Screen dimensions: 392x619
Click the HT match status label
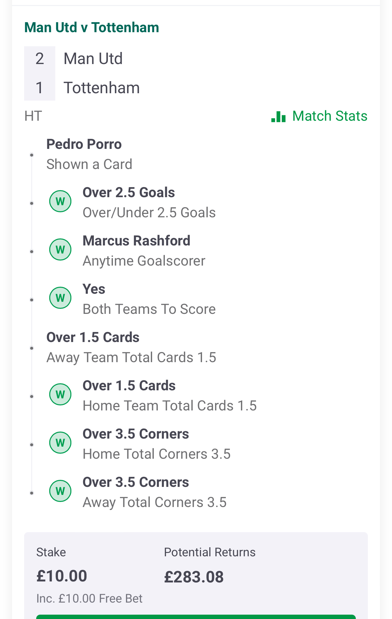tap(33, 116)
